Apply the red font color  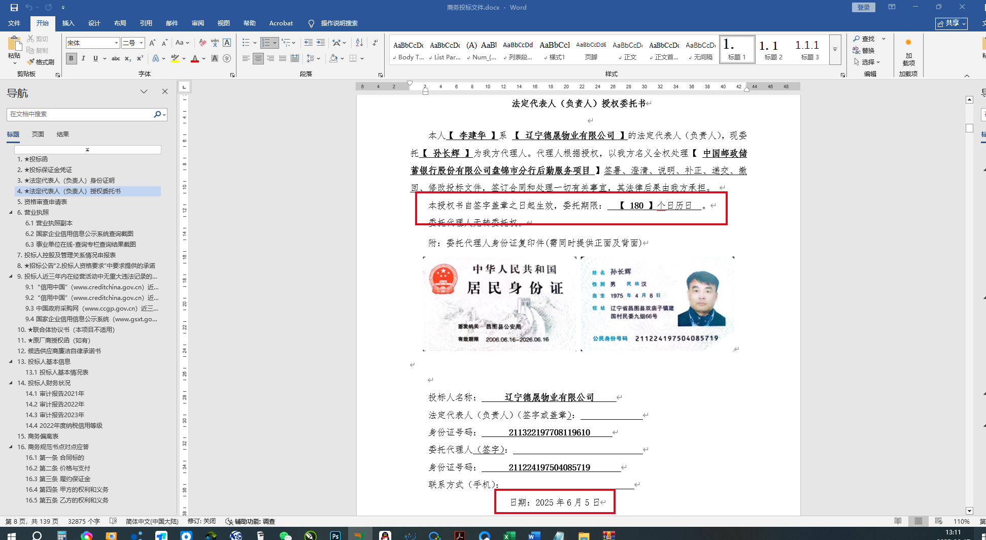coord(195,58)
